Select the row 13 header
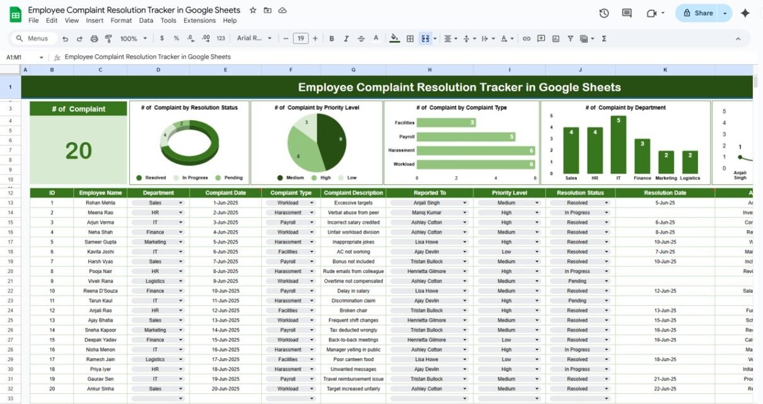 click(x=11, y=203)
